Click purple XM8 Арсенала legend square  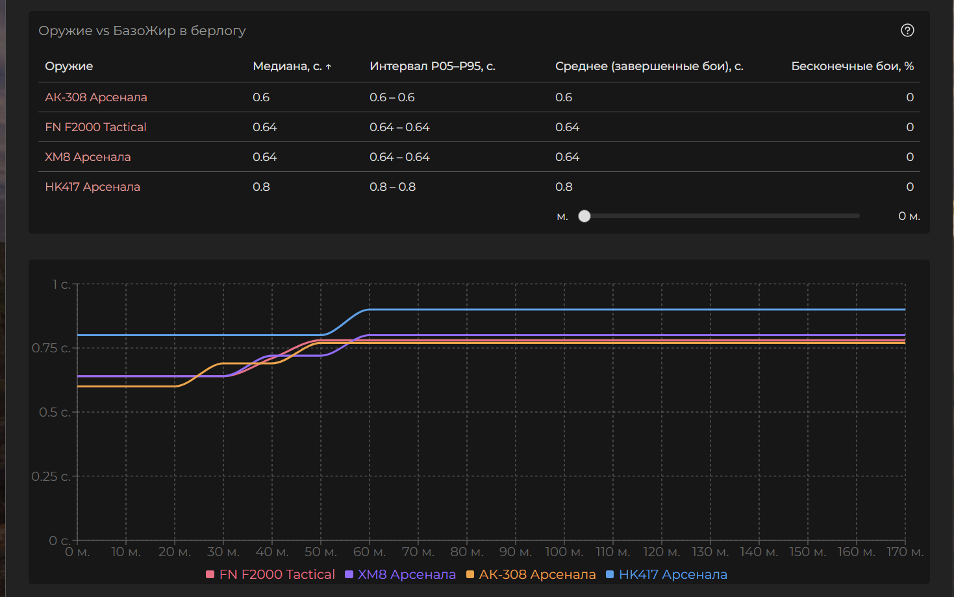click(x=349, y=574)
